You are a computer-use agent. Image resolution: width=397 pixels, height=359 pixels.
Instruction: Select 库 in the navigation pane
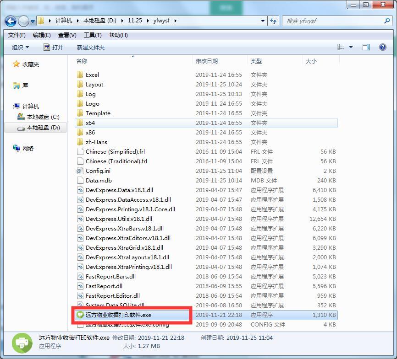(x=20, y=86)
